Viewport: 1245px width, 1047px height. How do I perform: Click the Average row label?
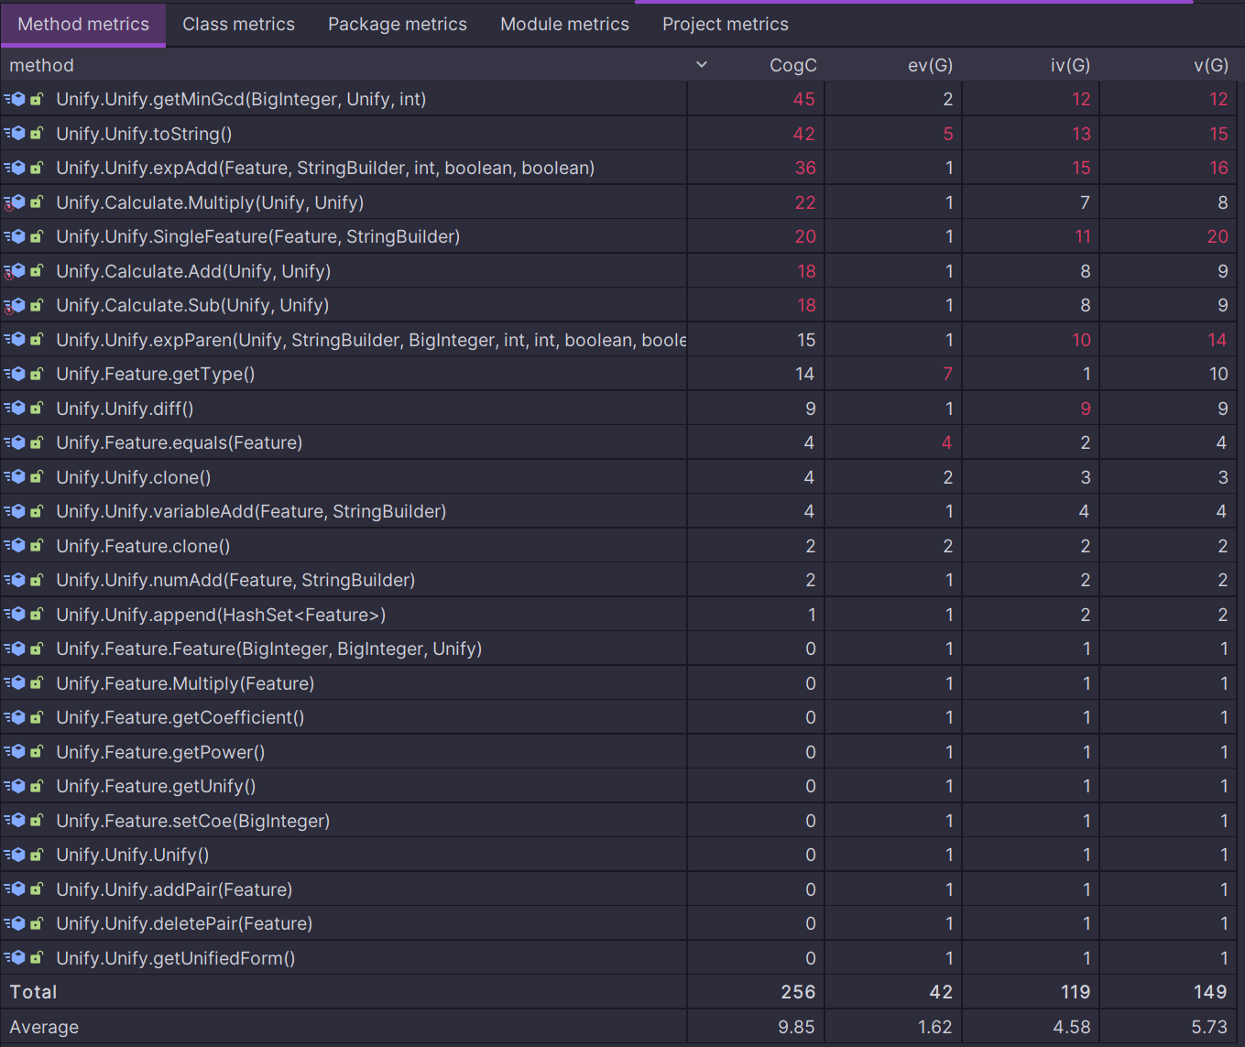tap(44, 1027)
